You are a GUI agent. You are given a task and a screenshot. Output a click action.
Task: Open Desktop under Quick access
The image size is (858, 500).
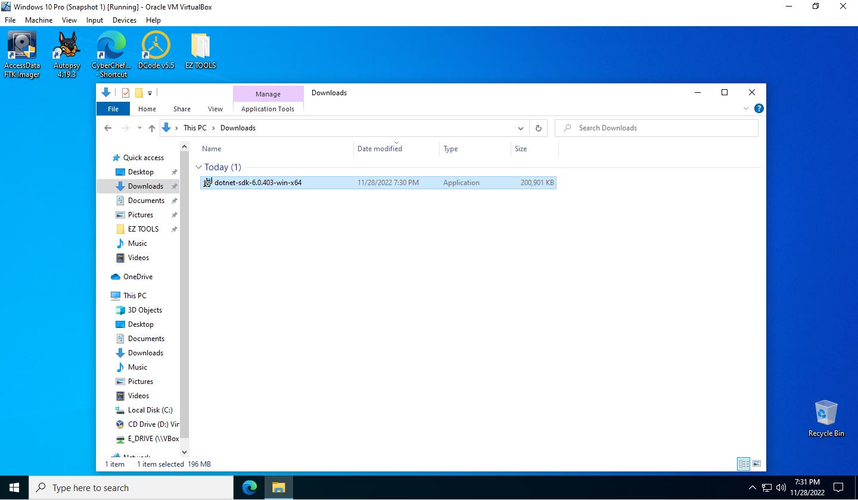click(141, 172)
